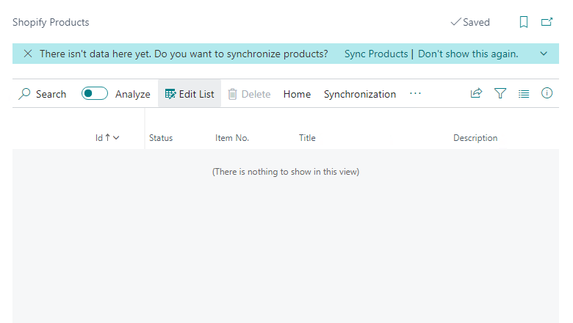Screen dimensions: 573x323
Task: Toggle the Analyze mode switch
Action: coord(95,93)
